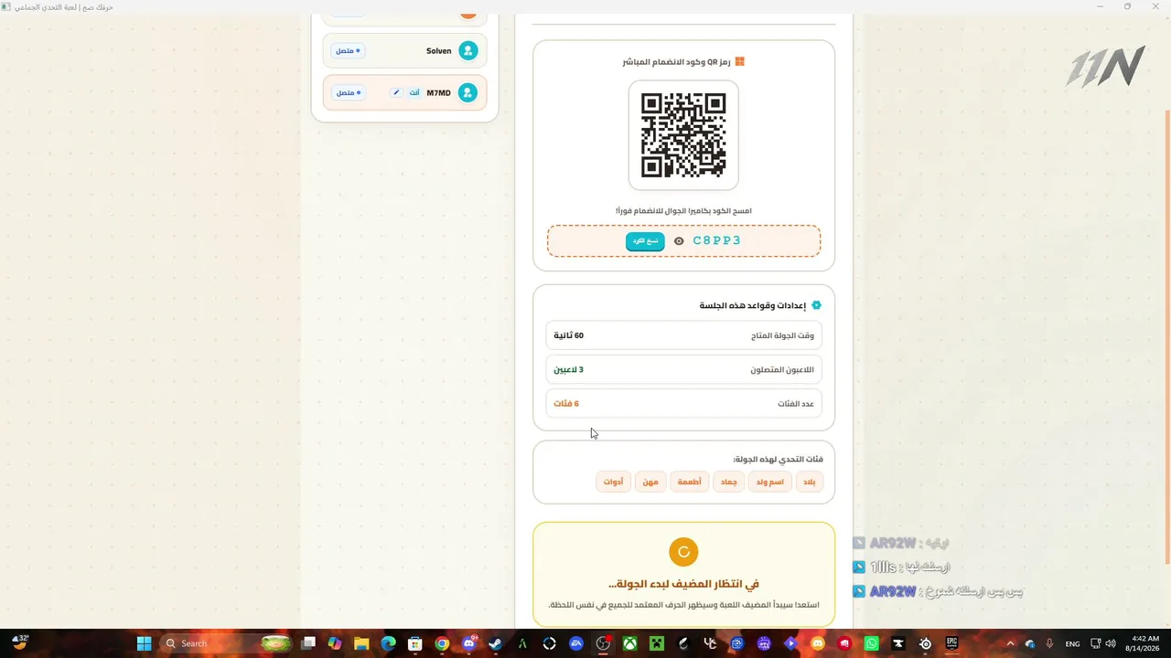
Task: Open Microsoft Edge from taskbar
Action: tap(388, 643)
